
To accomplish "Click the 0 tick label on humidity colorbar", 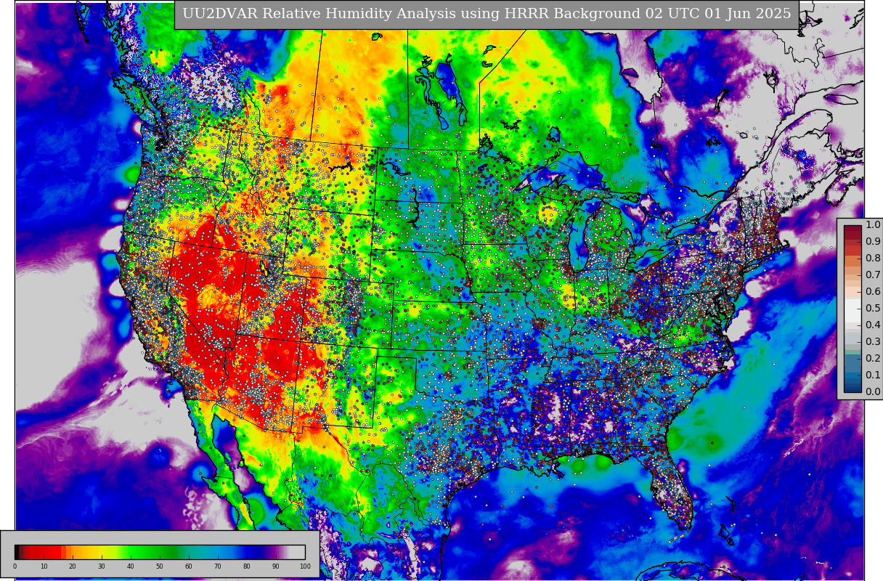I will click(15, 566).
